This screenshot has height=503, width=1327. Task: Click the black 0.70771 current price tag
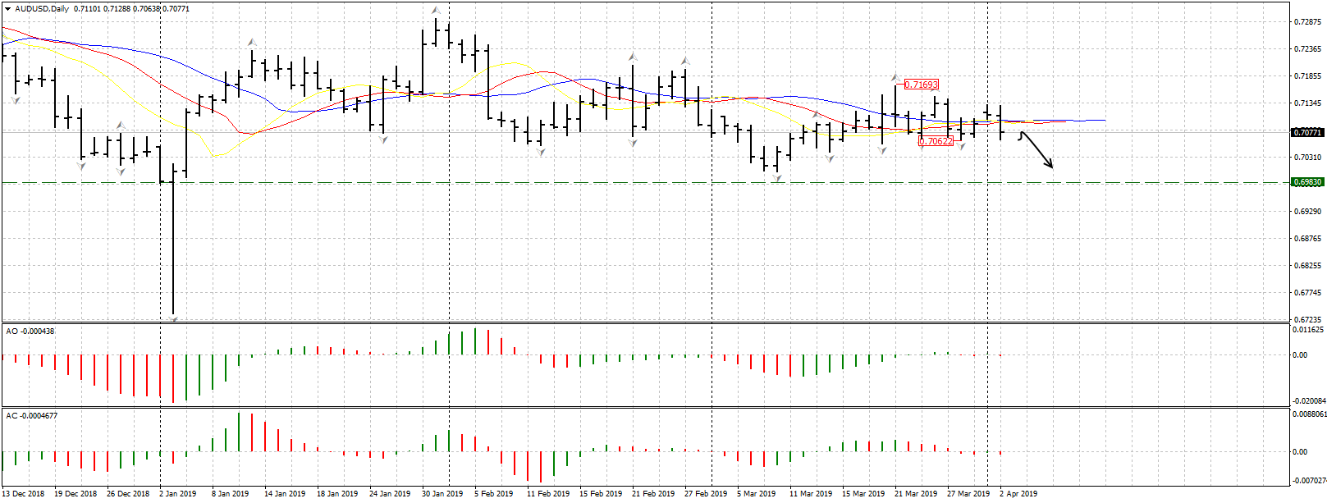point(1307,132)
